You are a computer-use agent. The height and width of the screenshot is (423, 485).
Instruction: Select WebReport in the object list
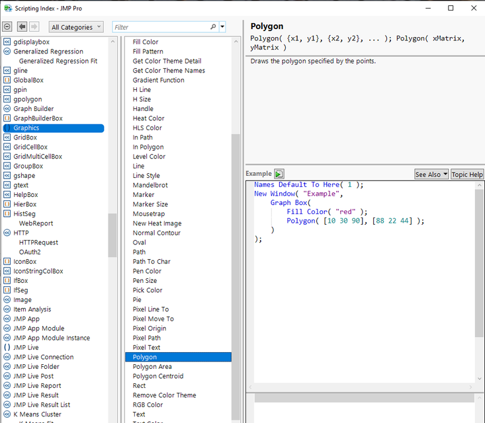36,223
